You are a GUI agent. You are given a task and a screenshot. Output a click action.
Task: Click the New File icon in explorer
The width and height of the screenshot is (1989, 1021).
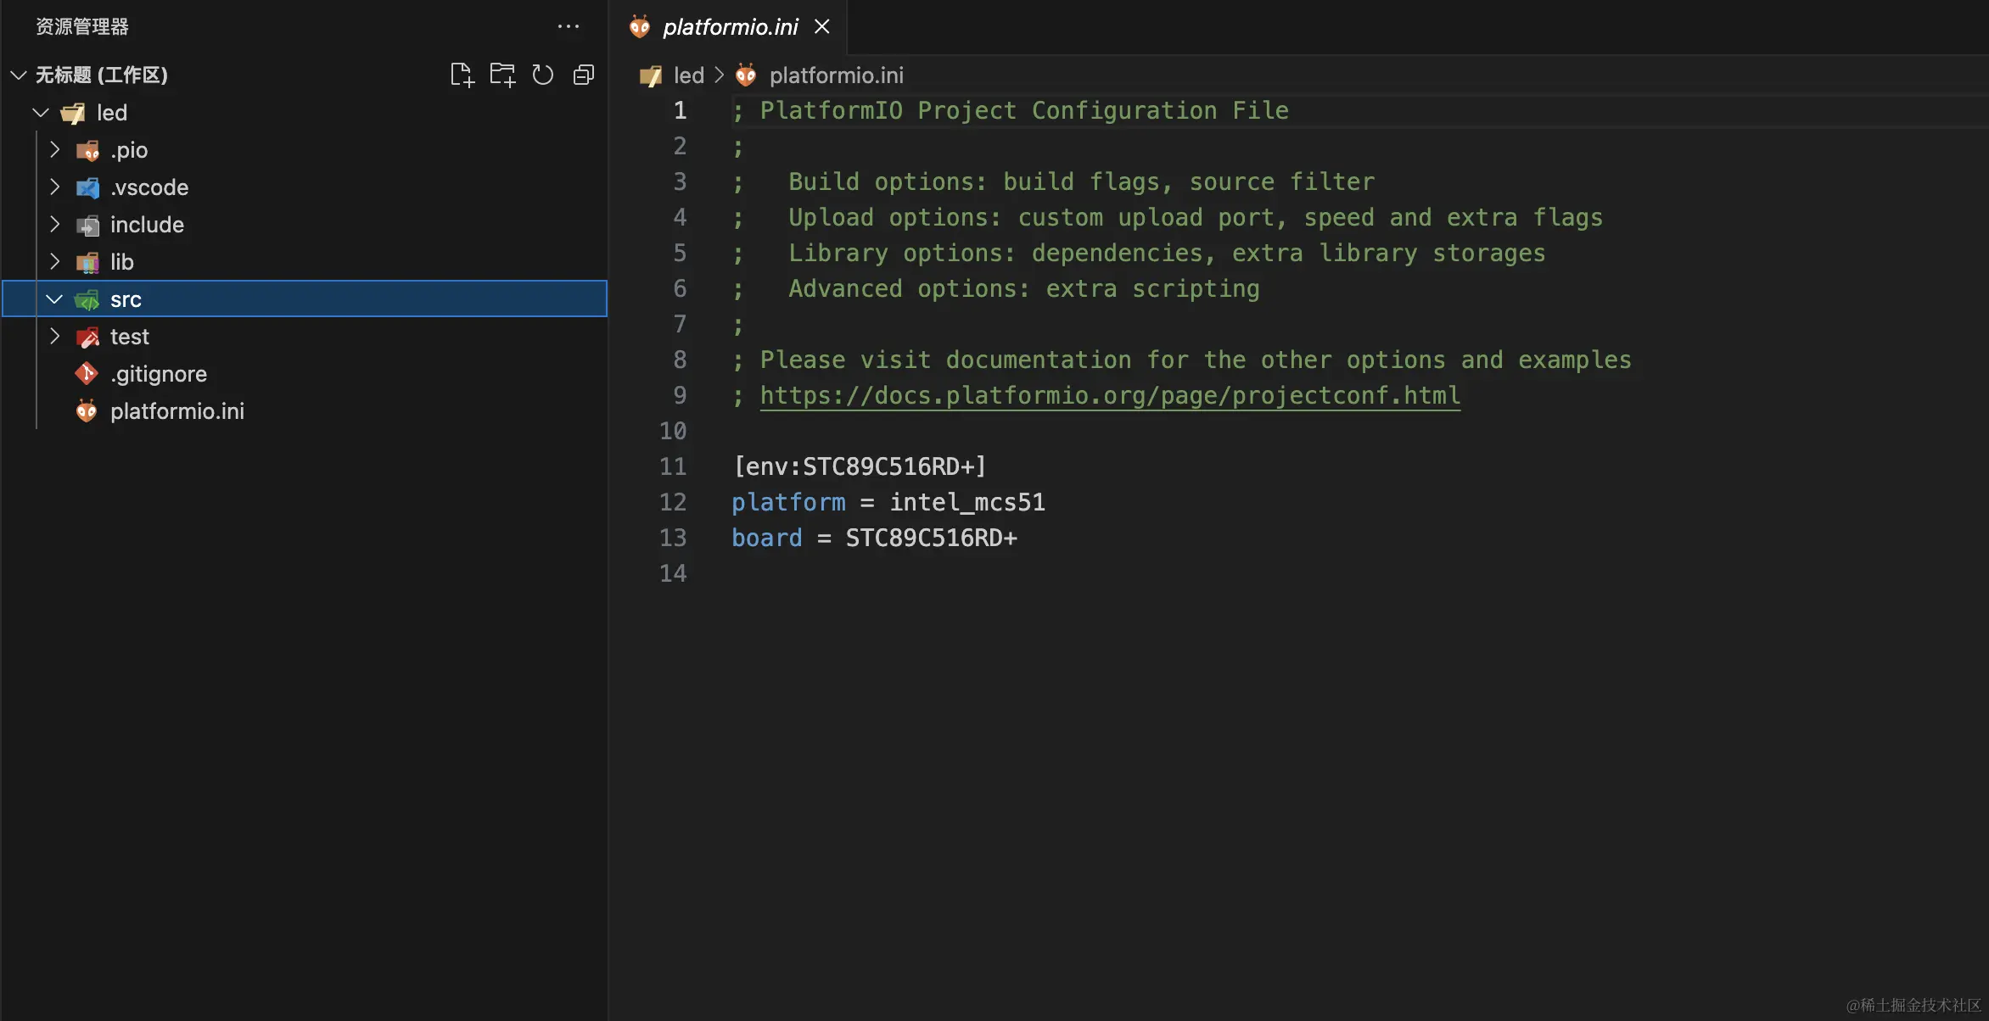(462, 75)
